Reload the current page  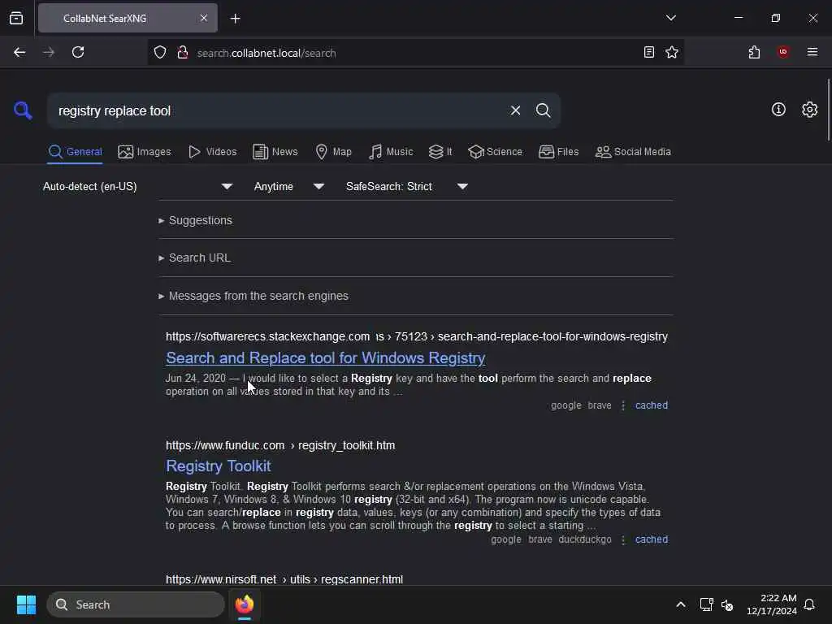click(x=78, y=53)
